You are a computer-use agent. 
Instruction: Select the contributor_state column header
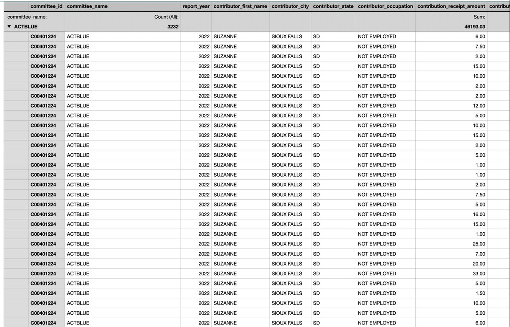pos(333,6)
